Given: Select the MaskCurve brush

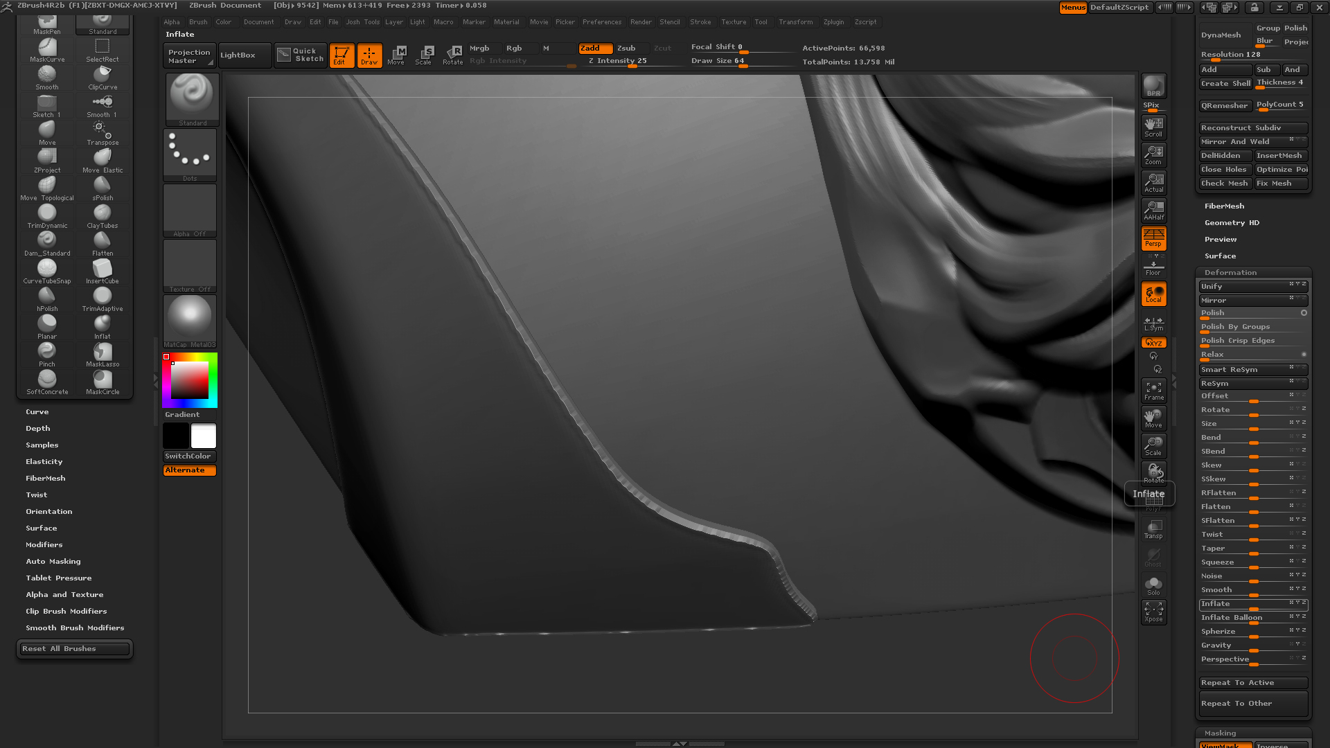Looking at the screenshot, I should coord(47,50).
